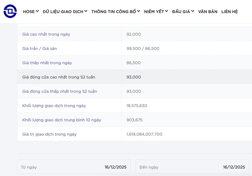Screen dimensions: 252x176
Task: Open the Niêm yết menu
Action: (x=154, y=12)
